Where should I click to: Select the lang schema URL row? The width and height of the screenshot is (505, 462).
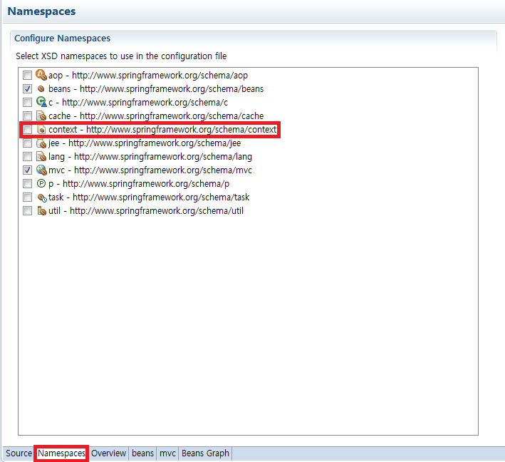pyautogui.click(x=150, y=157)
